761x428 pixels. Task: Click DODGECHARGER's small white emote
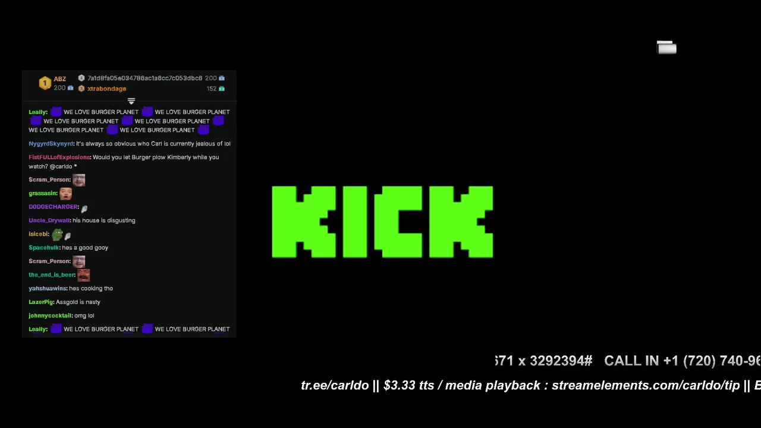click(84, 208)
